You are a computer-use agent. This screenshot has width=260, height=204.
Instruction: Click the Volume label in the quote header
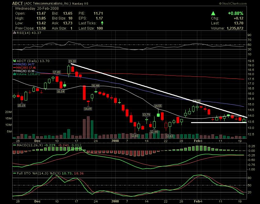[218, 28]
